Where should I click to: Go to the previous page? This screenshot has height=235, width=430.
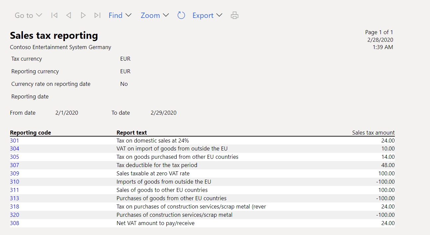pos(69,15)
